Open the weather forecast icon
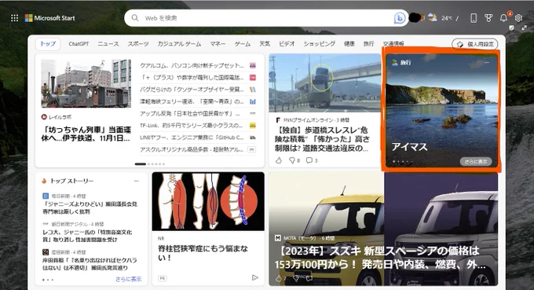The image size is (534, 290). click(x=433, y=18)
